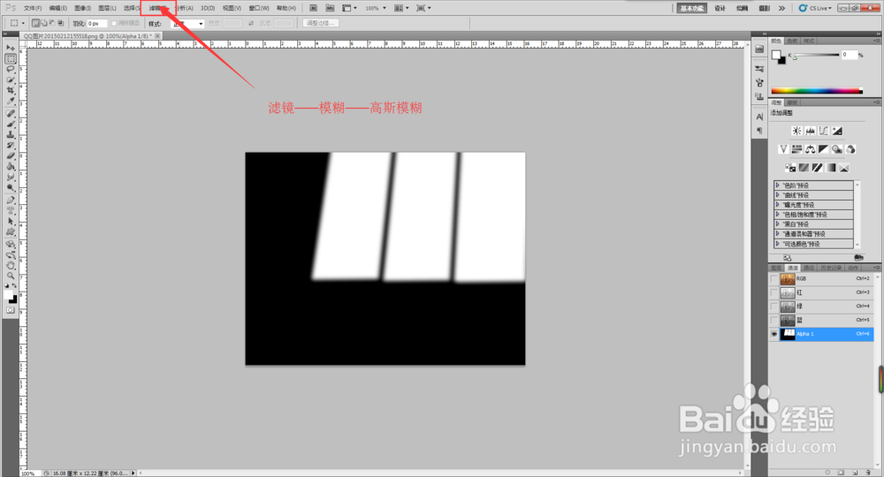Add a Levels adjustment
Viewport: 884px width, 477px height.
810,131
